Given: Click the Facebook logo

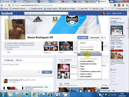Looking at the screenshot, I should (x=7, y=13).
